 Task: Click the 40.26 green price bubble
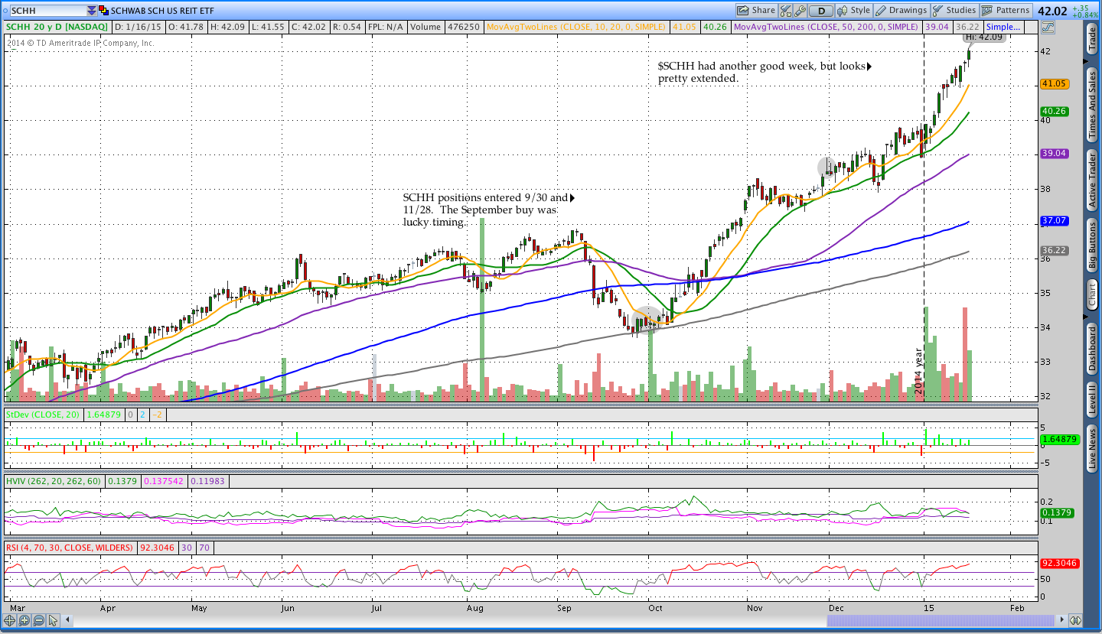coord(1053,113)
